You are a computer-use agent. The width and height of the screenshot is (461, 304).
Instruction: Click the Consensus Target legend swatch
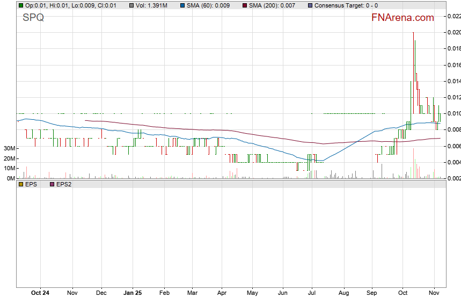[310, 5]
